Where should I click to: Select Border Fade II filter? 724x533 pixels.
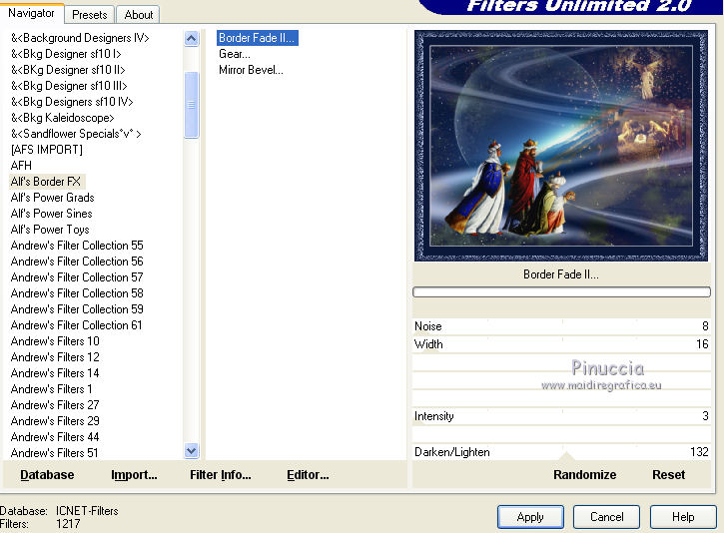coord(258,38)
